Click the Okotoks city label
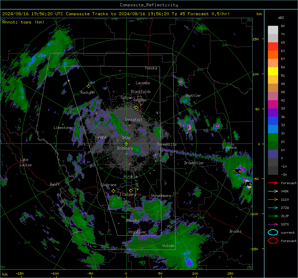This screenshot has height=278, width=298. click(132, 220)
